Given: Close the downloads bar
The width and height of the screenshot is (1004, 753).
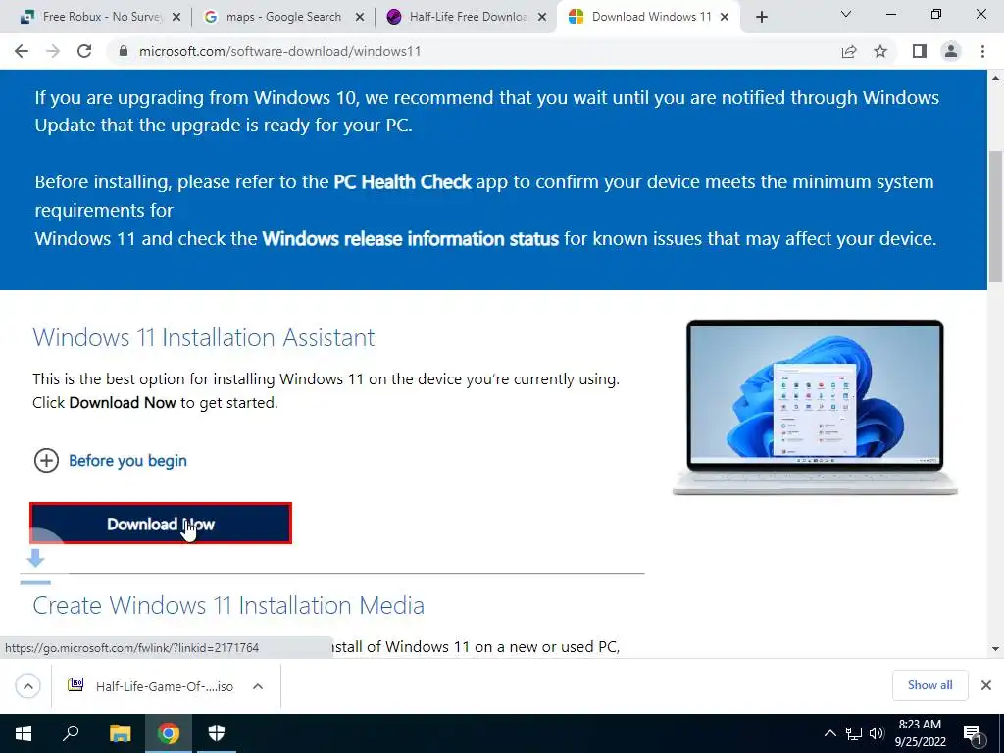Looking at the screenshot, I should pos(986,685).
